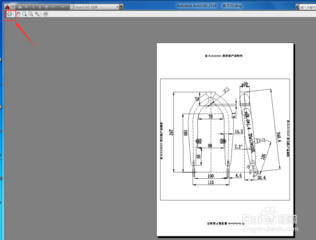Open dropdown arrow beside application menu logo
316x240 pixels.
pos(13,6)
